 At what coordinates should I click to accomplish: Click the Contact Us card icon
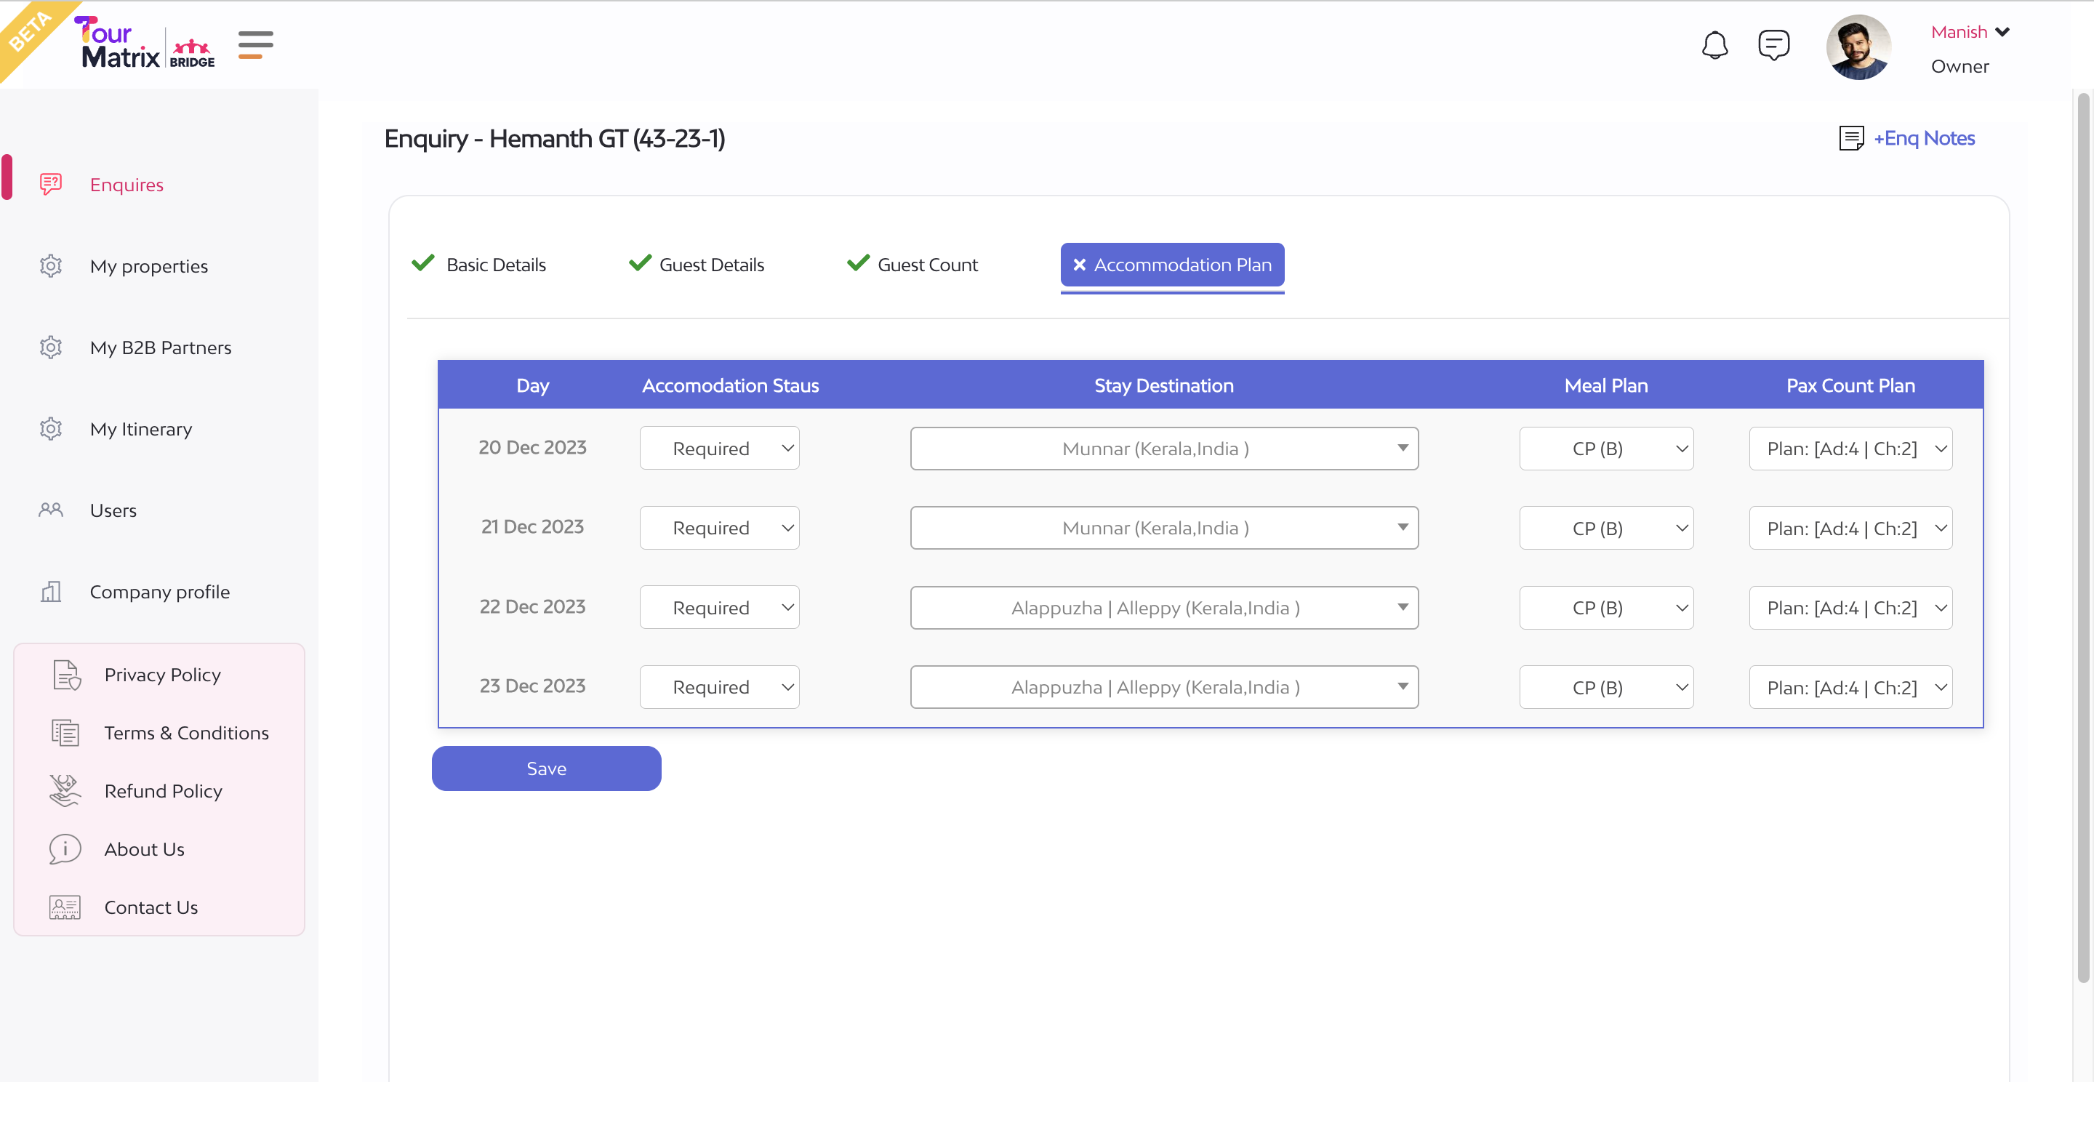coord(64,907)
